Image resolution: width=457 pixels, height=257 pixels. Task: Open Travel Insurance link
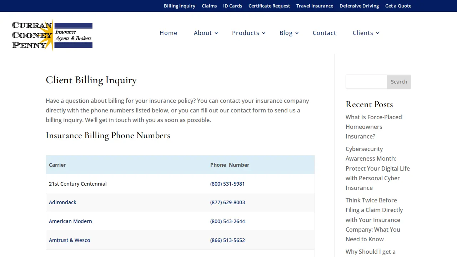pyautogui.click(x=315, y=6)
